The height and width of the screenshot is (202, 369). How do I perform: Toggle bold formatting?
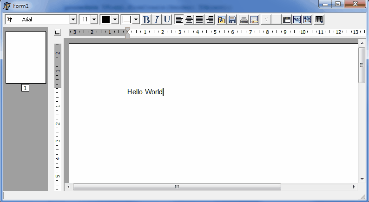click(146, 20)
